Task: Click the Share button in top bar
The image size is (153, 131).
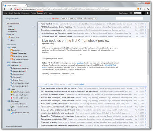Action: [x=137, y=13]
